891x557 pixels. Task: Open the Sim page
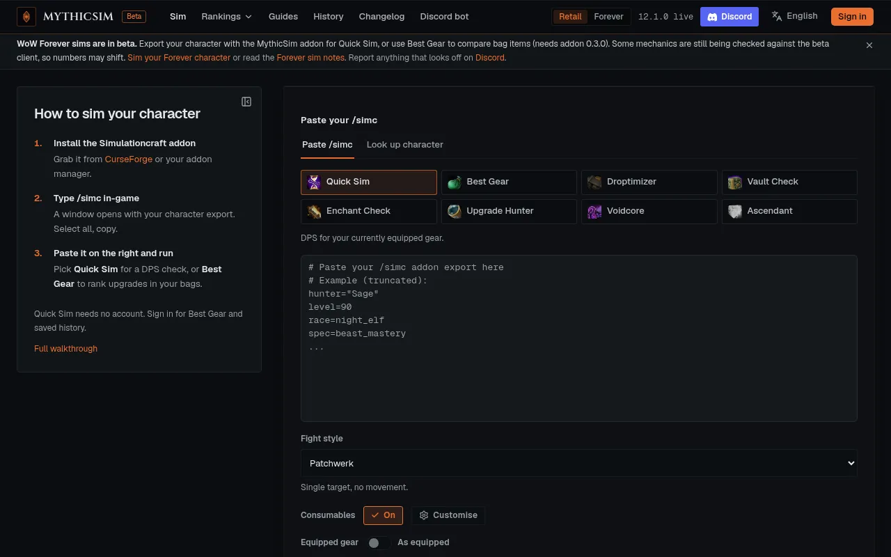(x=178, y=17)
